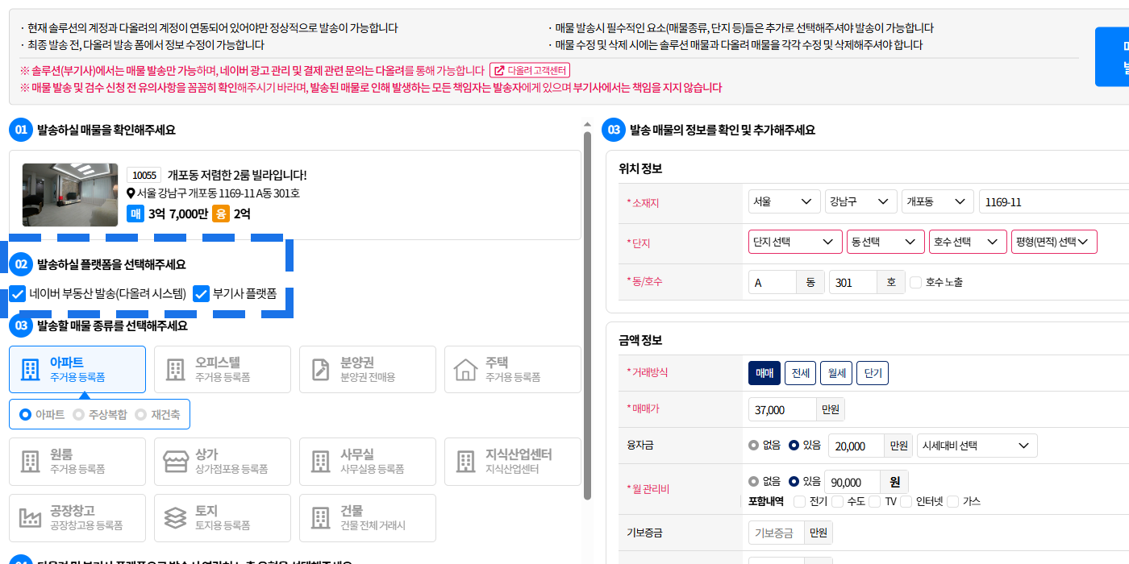
Task: Choose the 오피스텔 property type icon
Action: [175, 370]
